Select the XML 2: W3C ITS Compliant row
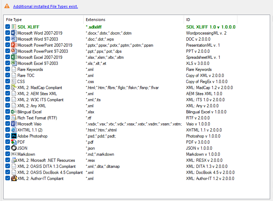This screenshot has height=201, width=273. (x=40, y=100)
